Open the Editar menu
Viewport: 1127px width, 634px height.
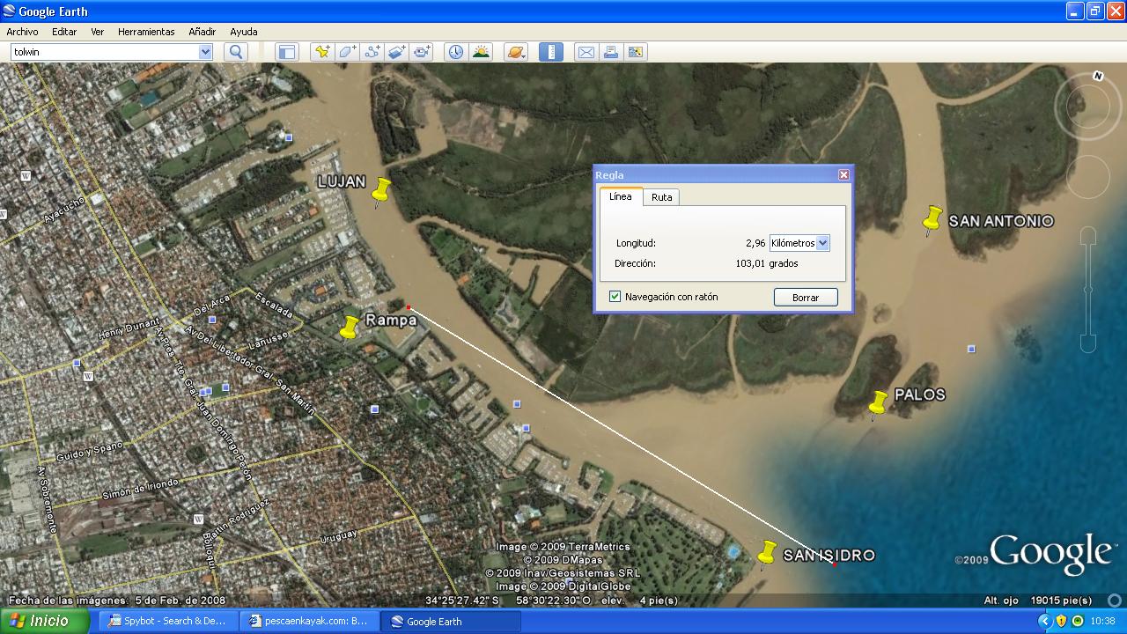coord(64,31)
